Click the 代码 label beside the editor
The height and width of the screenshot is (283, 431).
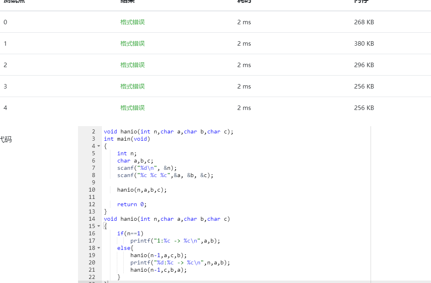point(6,139)
